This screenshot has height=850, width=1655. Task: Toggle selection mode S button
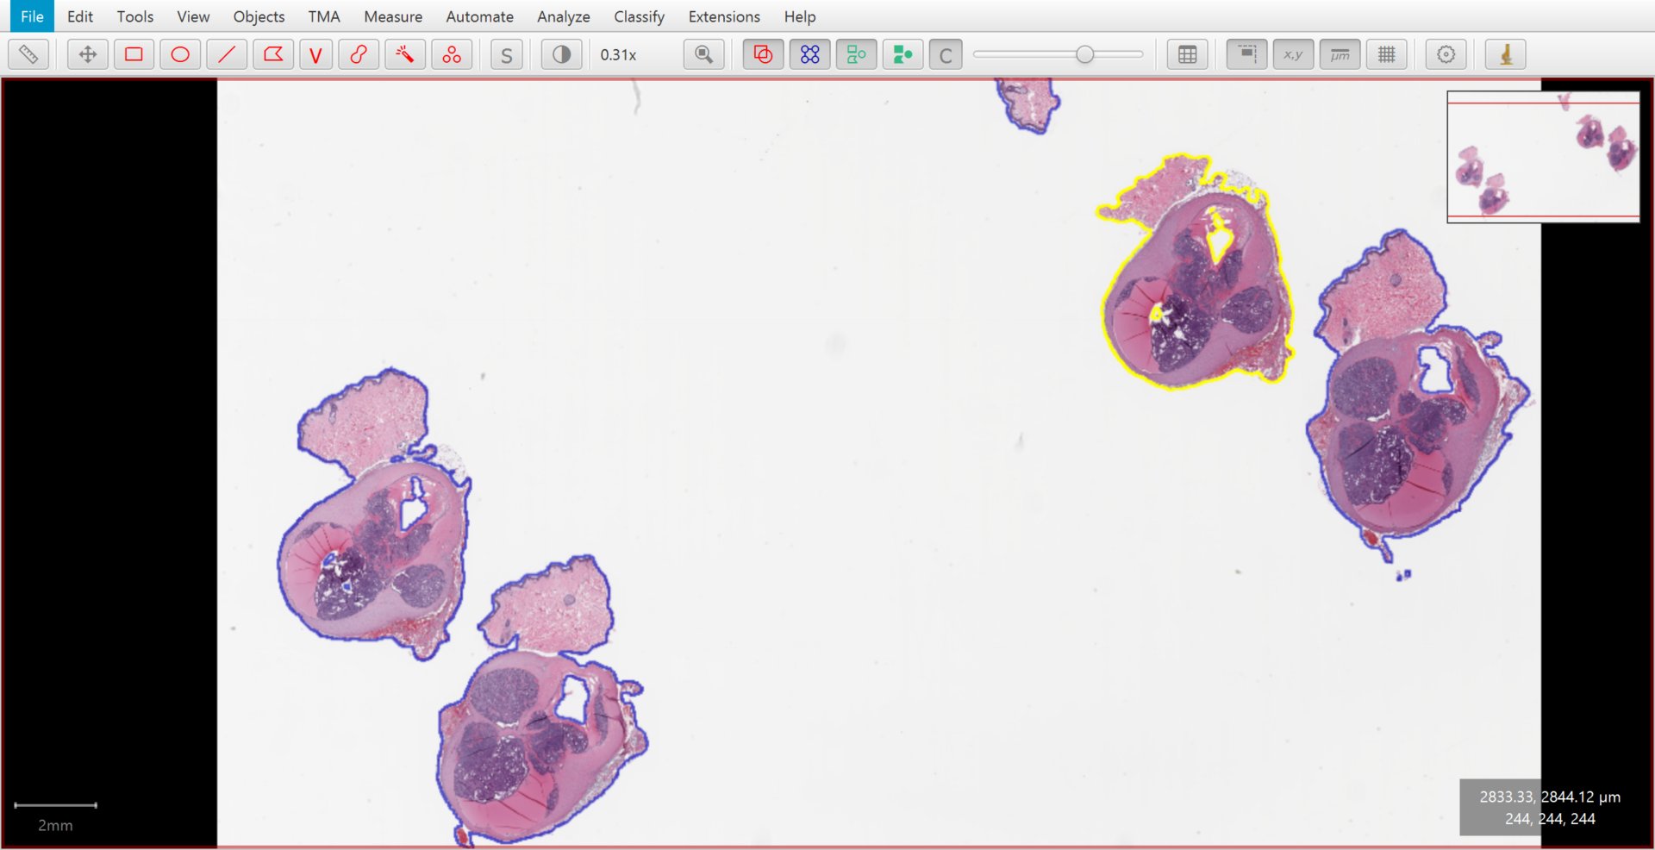point(507,54)
